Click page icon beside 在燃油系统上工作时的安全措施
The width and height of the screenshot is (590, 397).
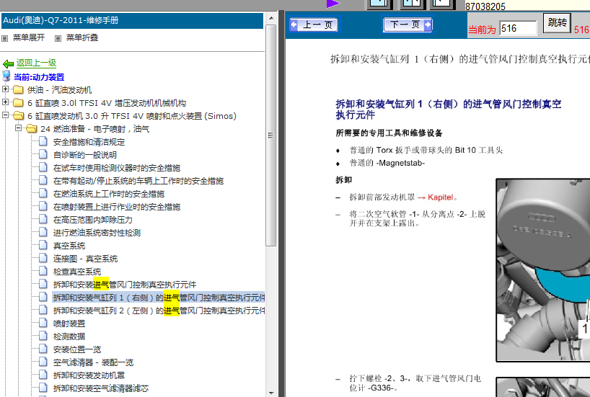pos(43,193)
